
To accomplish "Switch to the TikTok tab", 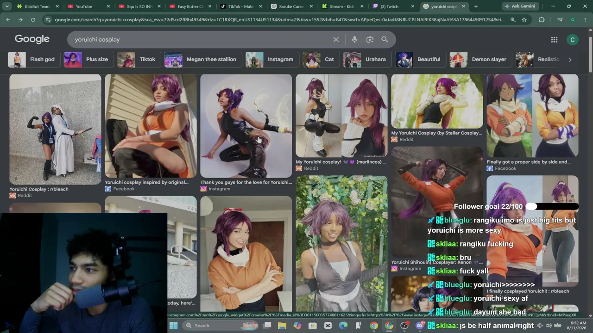I will [240, 6].
